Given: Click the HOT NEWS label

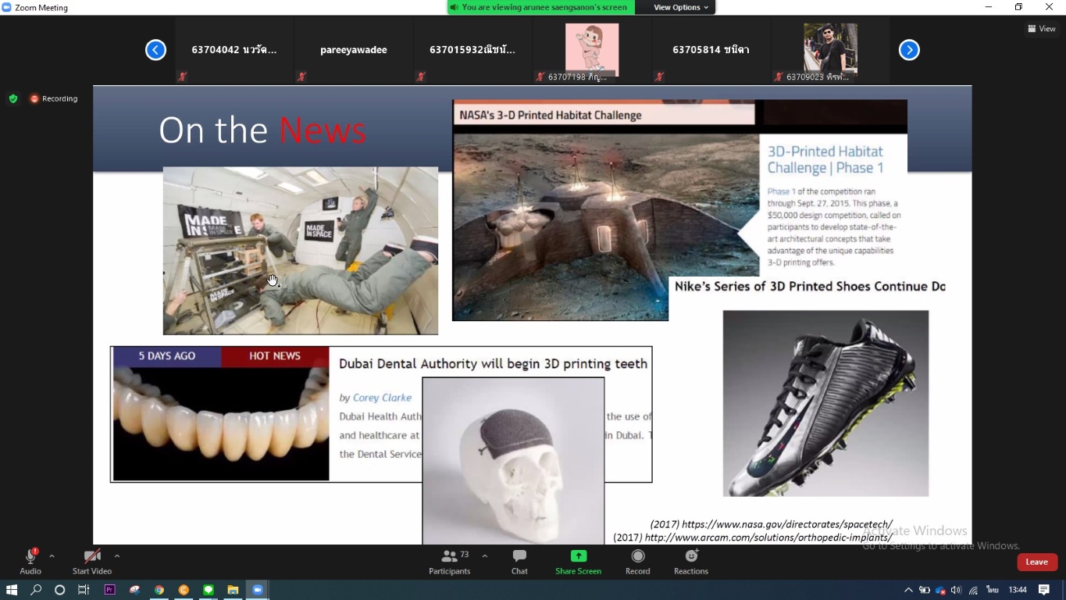Looking at the screenshot, I should 275,356.
